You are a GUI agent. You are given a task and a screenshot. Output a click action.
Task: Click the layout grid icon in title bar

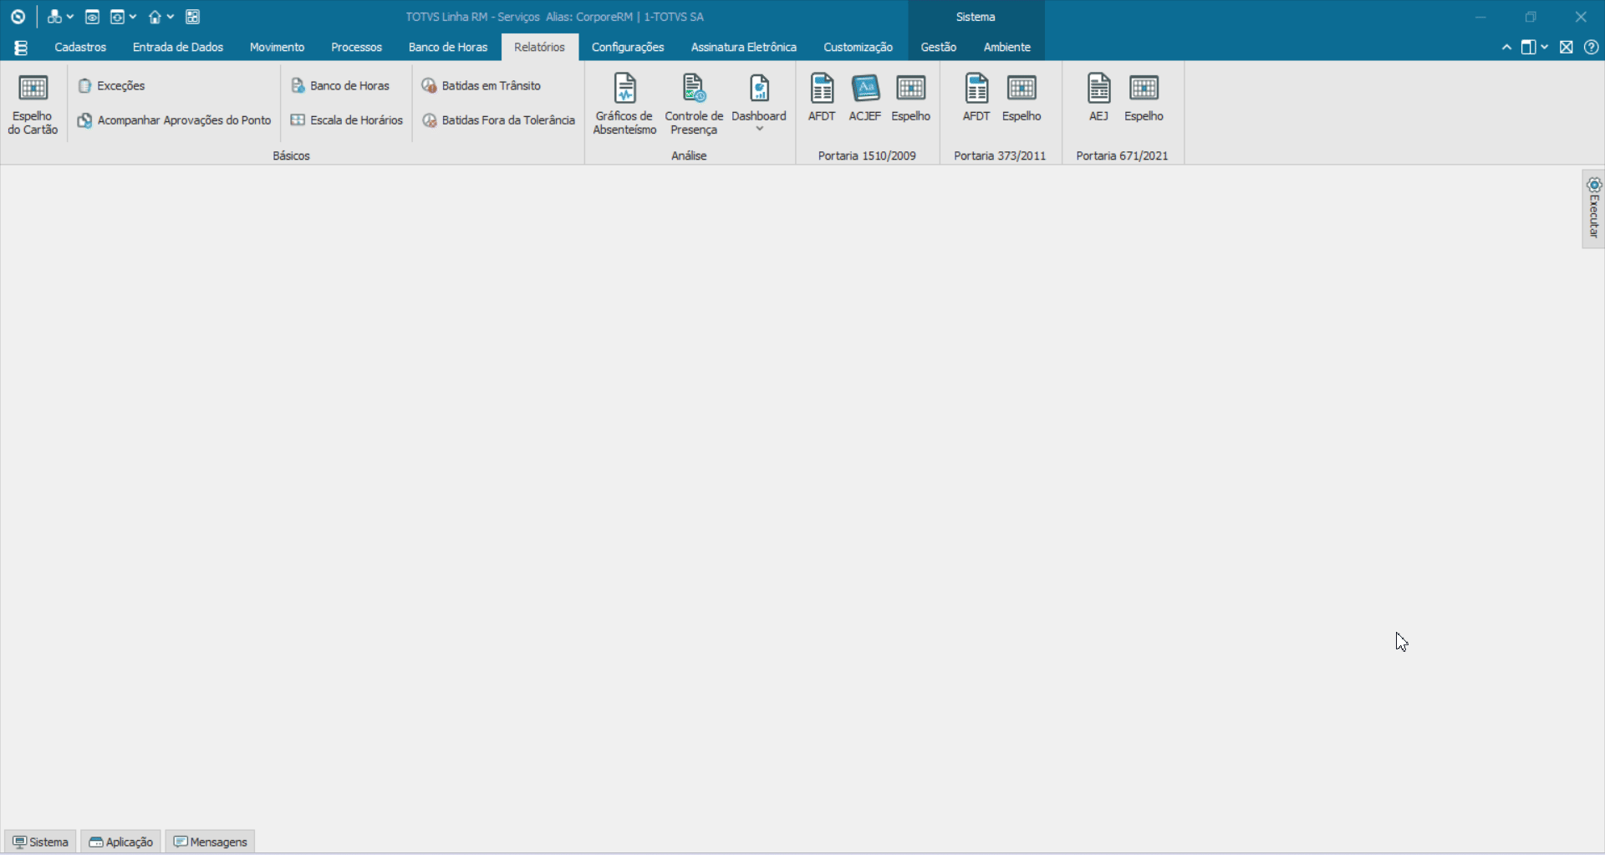[193, 17]
